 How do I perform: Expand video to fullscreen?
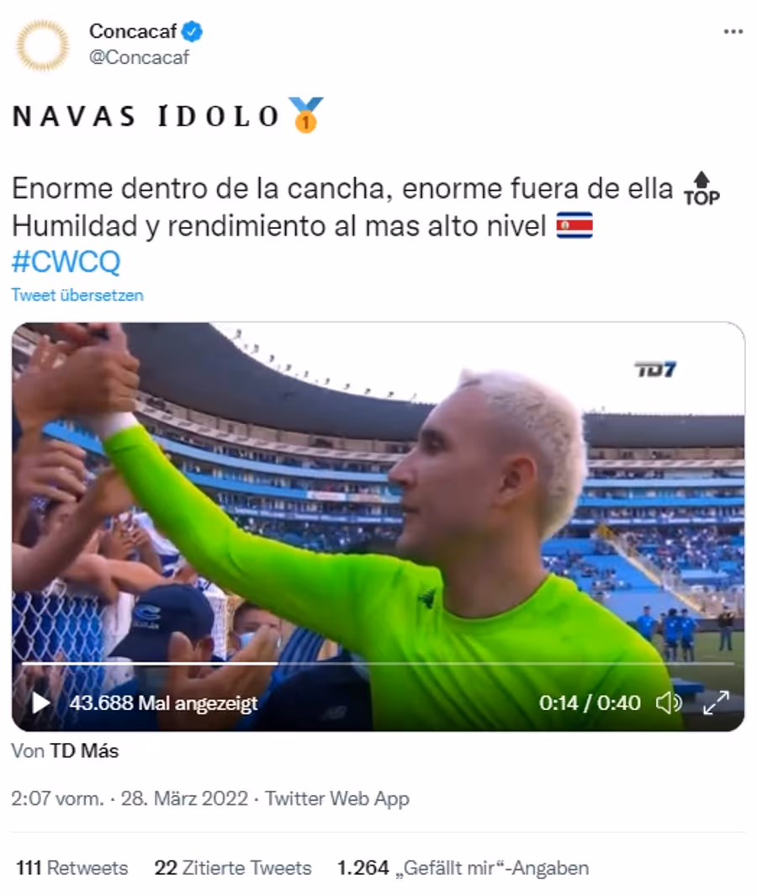(x=716, y=702)
